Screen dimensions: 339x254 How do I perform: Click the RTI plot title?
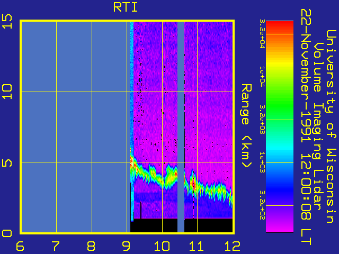tap(126, 7)
